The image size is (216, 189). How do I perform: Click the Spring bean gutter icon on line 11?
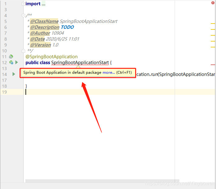point(11,57)
